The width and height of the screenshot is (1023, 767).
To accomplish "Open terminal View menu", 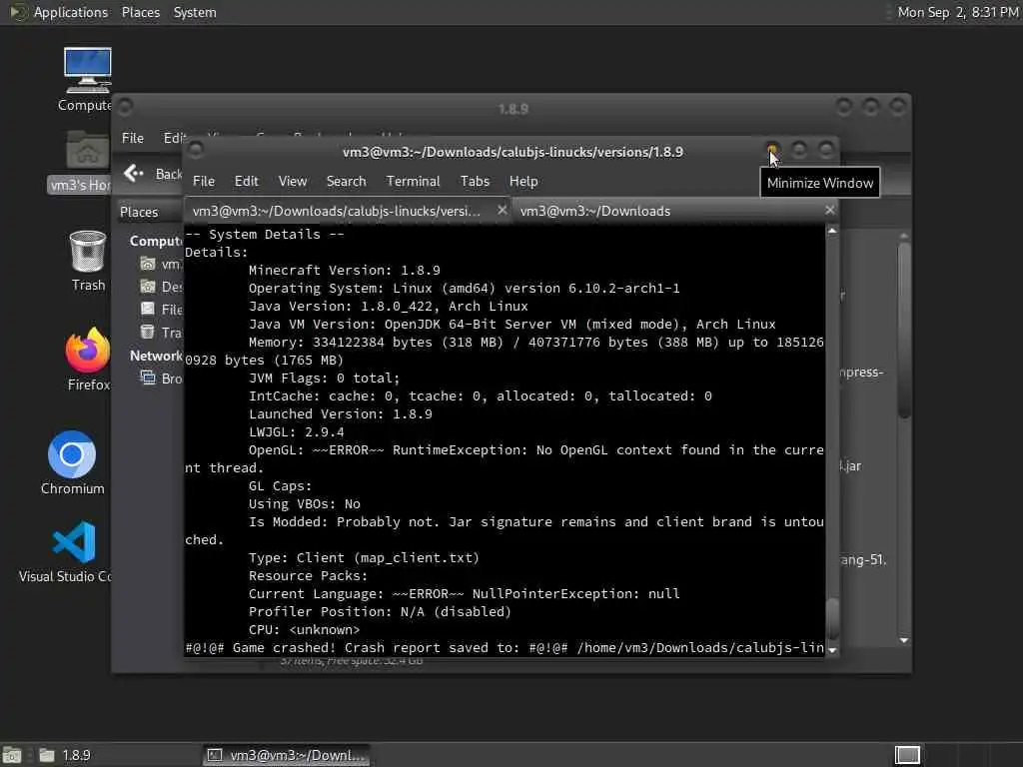I will point(293,182).
